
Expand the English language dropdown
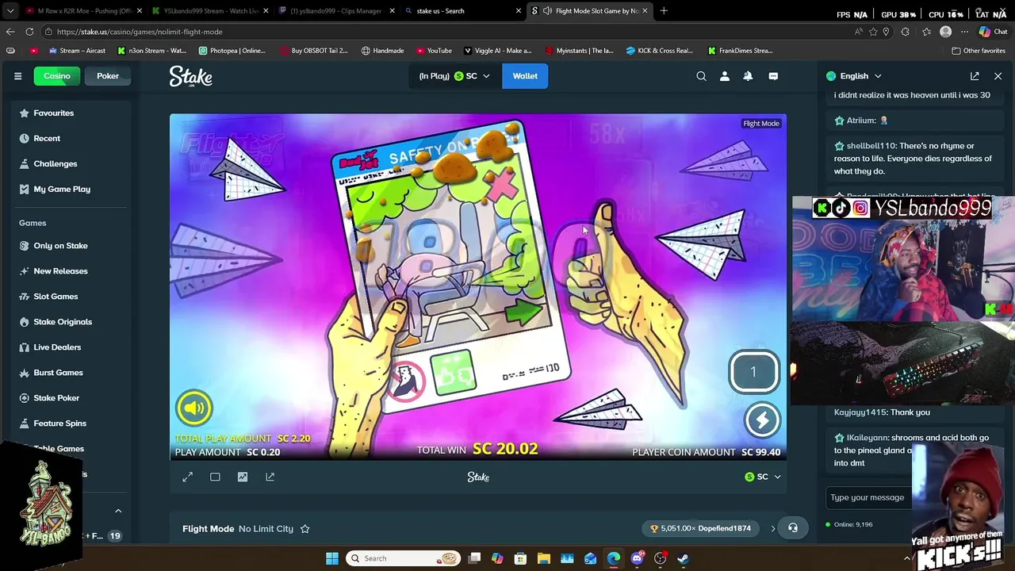click(x=853, y=76)
